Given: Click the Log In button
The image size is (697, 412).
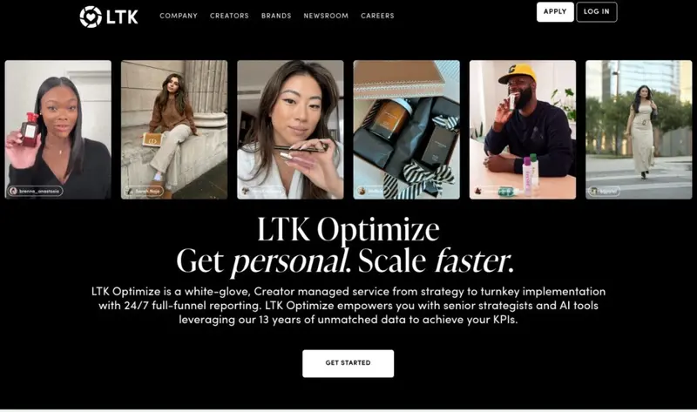Looking at the screenshot, I should pyautogui.click(x=597, y=12).
